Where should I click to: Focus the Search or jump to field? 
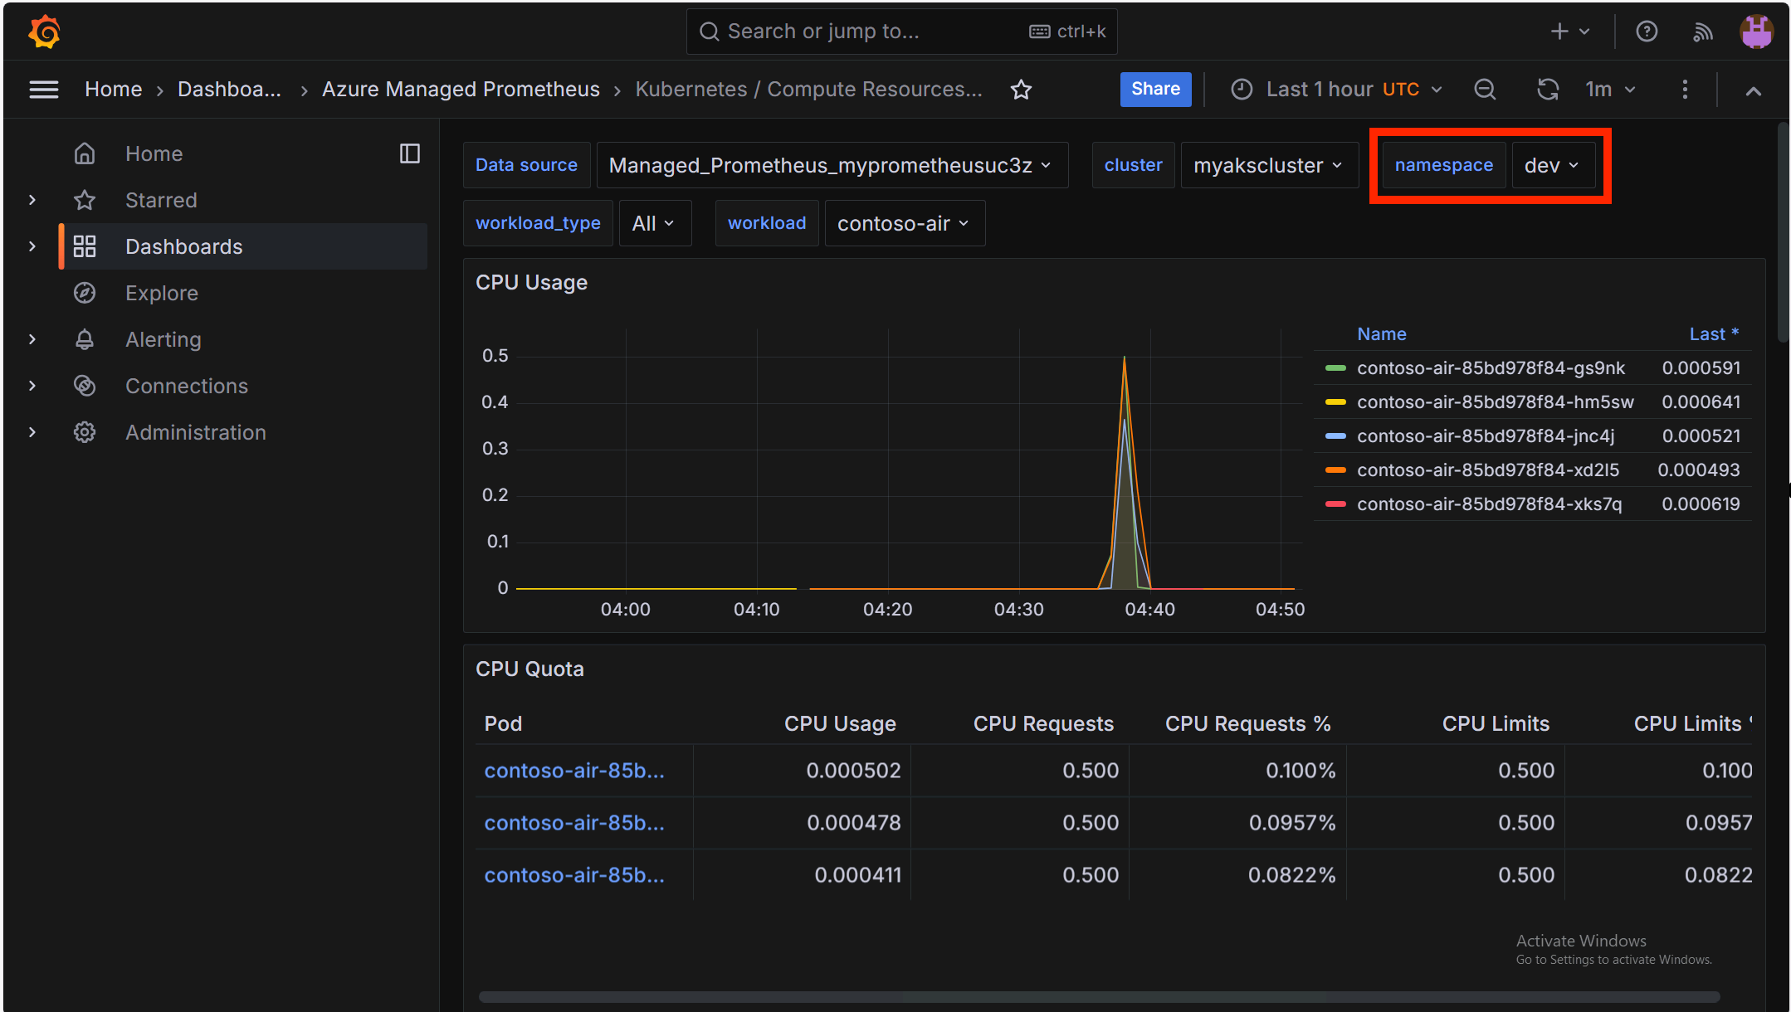[x=901, y=32]
